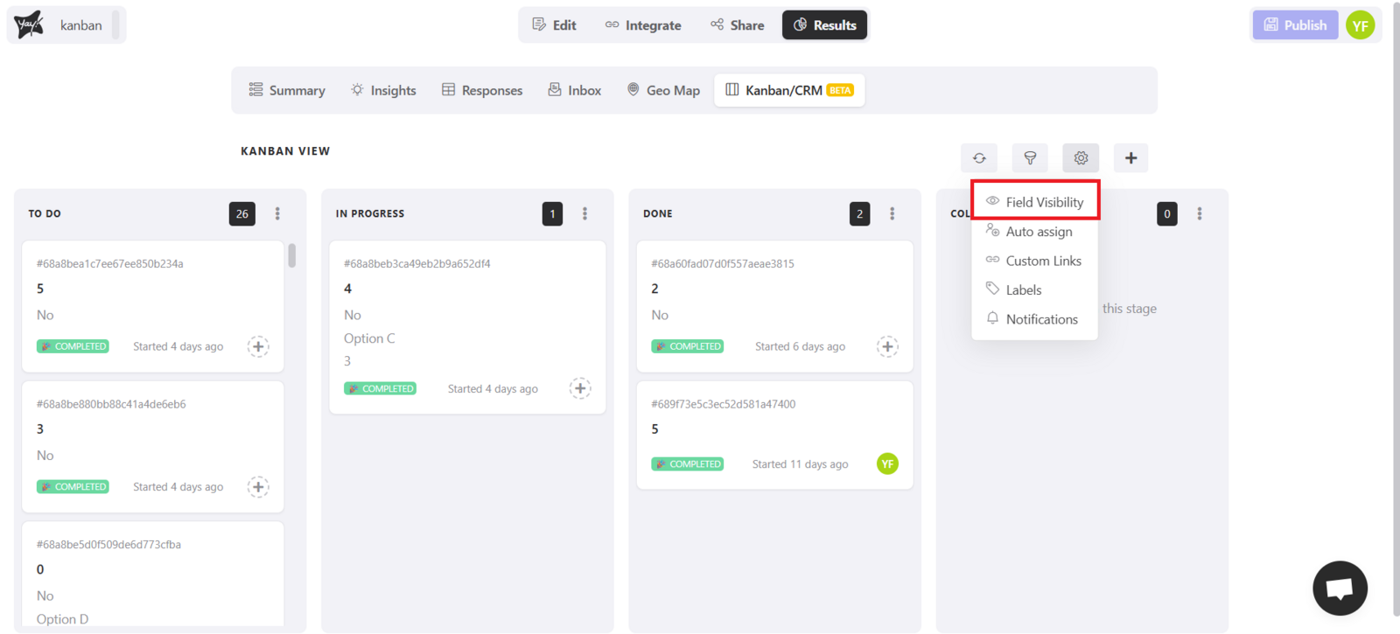
Task: Expand Done column options menu
Action: pos(892,213)
